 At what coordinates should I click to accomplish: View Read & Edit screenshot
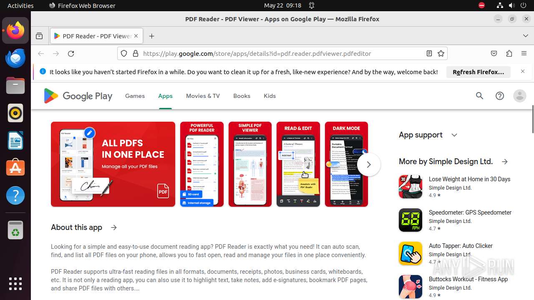[298, 164]
